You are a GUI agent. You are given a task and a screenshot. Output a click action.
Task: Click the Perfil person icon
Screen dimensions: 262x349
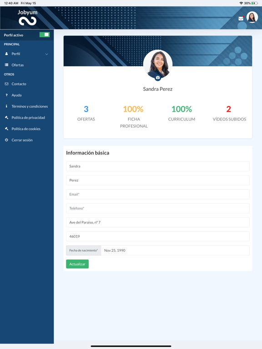pos(6,54)
